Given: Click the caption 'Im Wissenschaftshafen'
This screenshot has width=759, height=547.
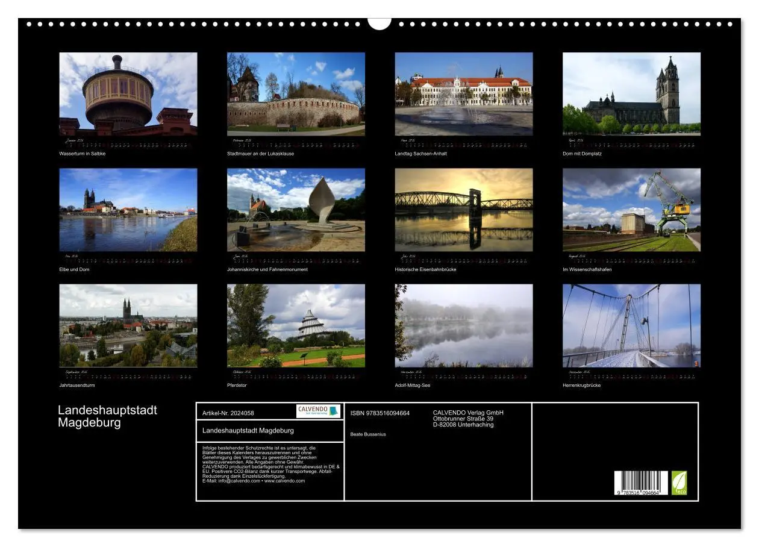Looking at the screenshot, I should [x=587, y=269].
